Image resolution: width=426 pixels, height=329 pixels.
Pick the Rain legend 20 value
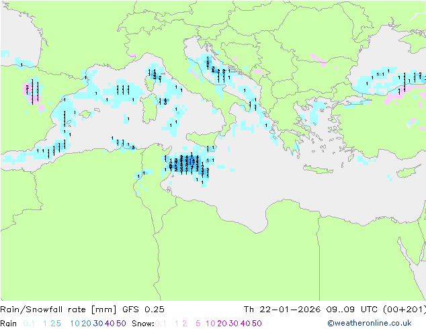tap(87, 324)
